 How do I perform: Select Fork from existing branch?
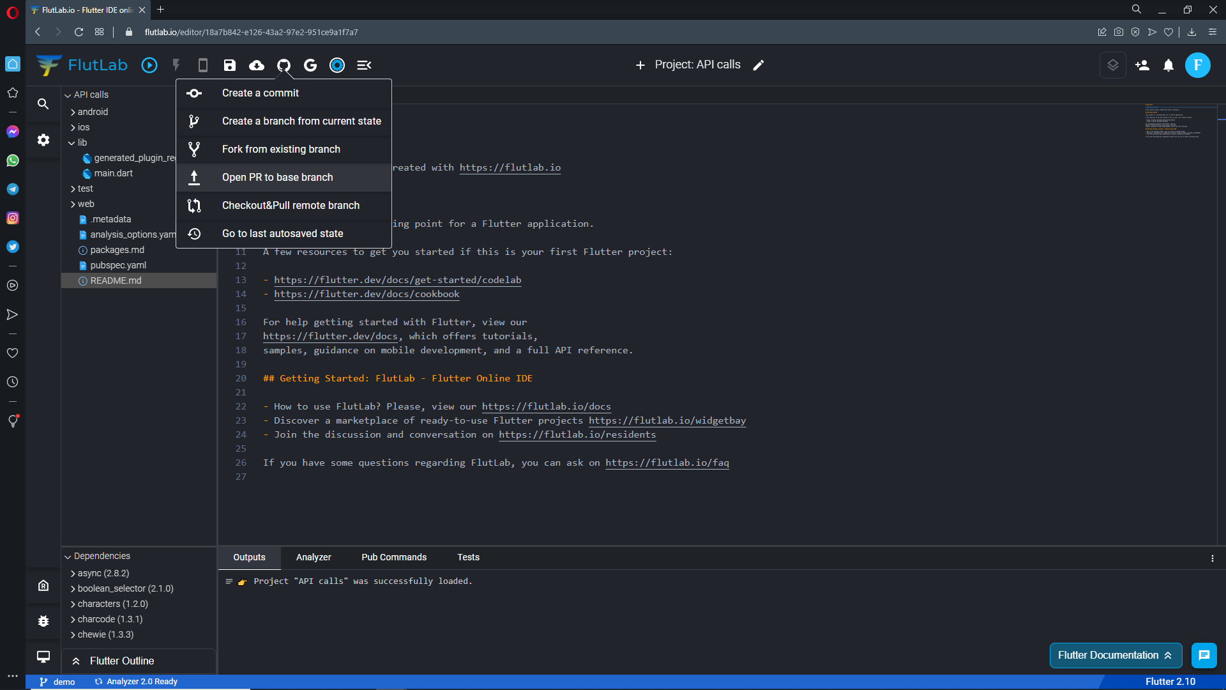coord(284,149)
